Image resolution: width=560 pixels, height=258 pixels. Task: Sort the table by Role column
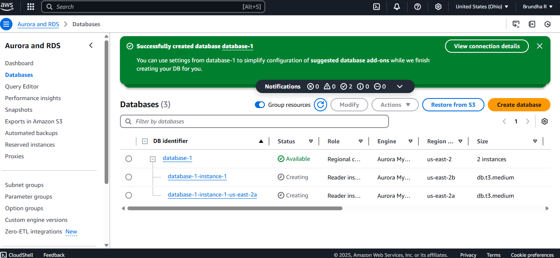[x=361, y=141]
